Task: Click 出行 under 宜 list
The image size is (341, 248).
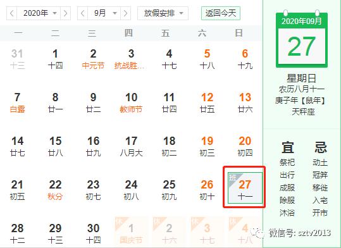Action: [287, 175]
